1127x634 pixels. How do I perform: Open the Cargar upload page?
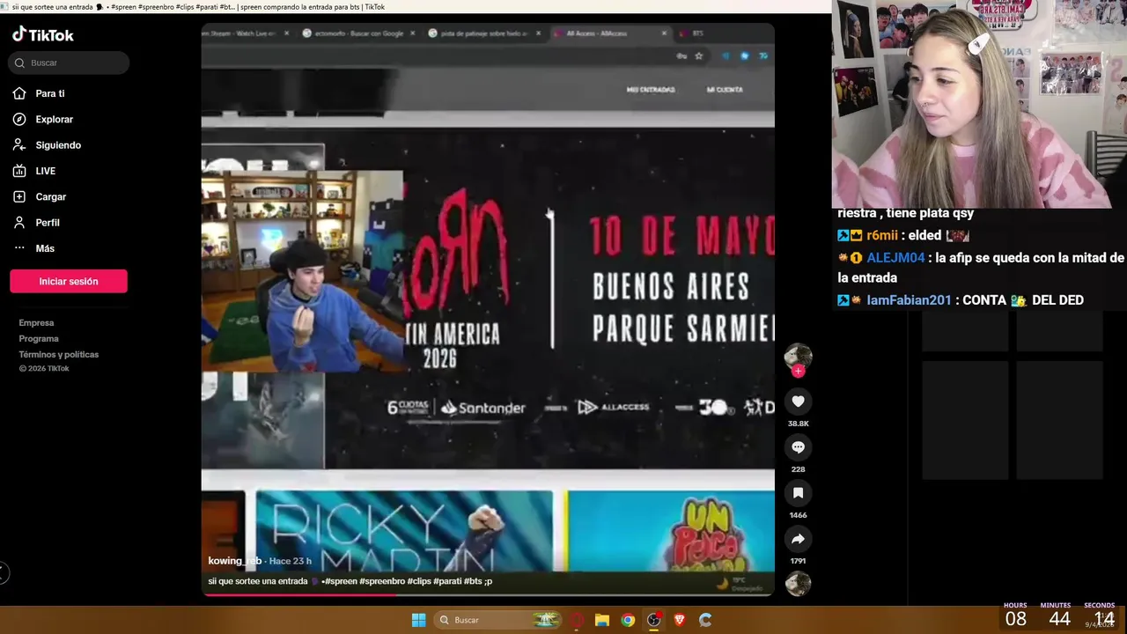point(50,196)
